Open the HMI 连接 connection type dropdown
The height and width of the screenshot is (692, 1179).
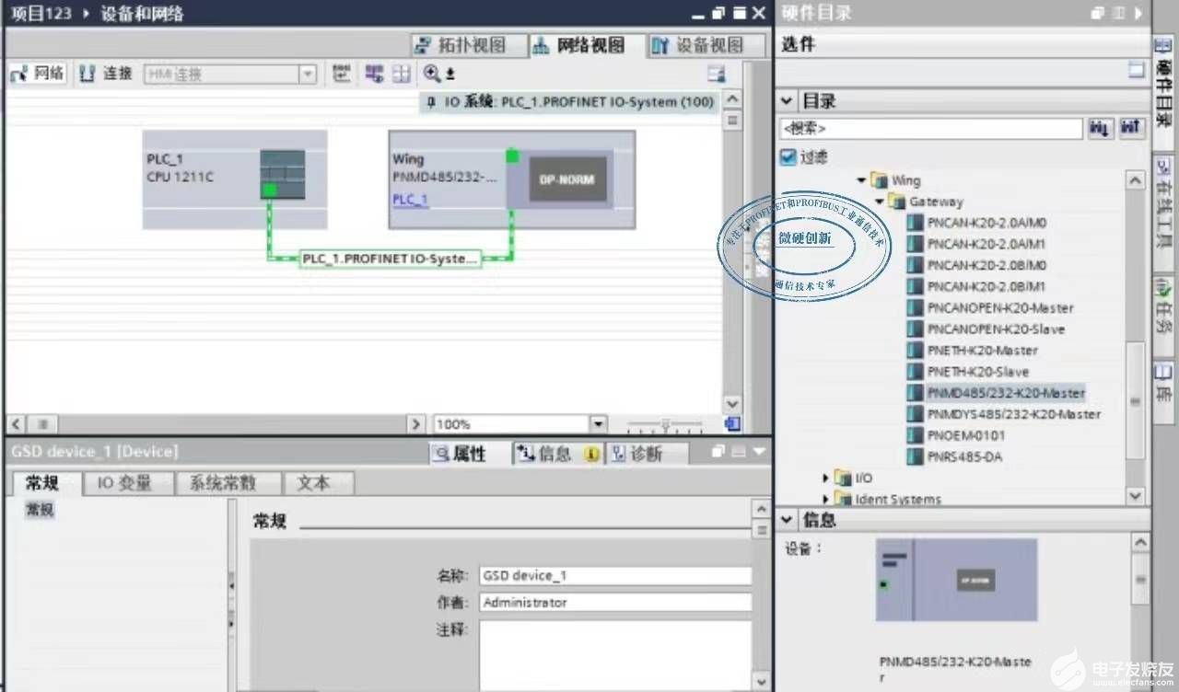click(x=308, y=75)
